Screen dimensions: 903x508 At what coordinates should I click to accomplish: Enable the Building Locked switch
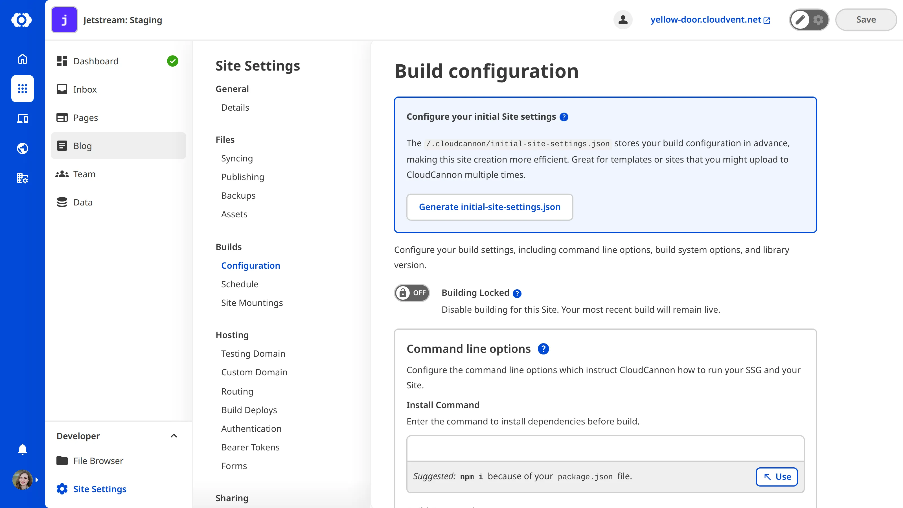pyautogui.click(x=411, y=293)
